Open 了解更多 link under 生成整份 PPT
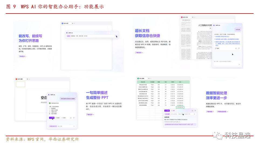Screen dimensions: 259x147 coord(90,114)
